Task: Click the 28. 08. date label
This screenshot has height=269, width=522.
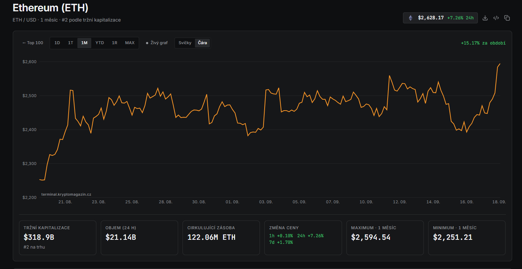Action: [x=165, y=202]
